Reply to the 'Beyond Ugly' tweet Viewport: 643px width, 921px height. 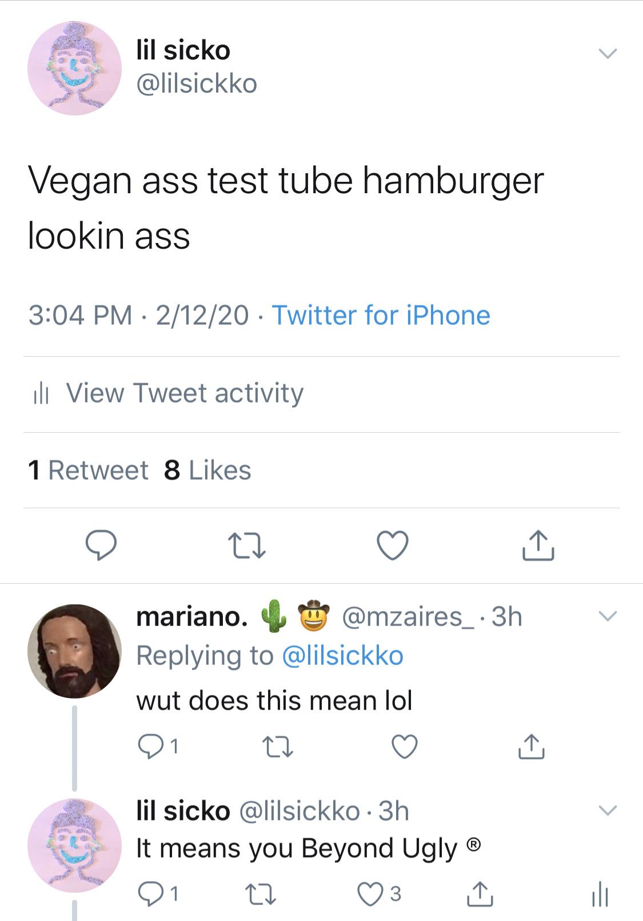[150, 893]
